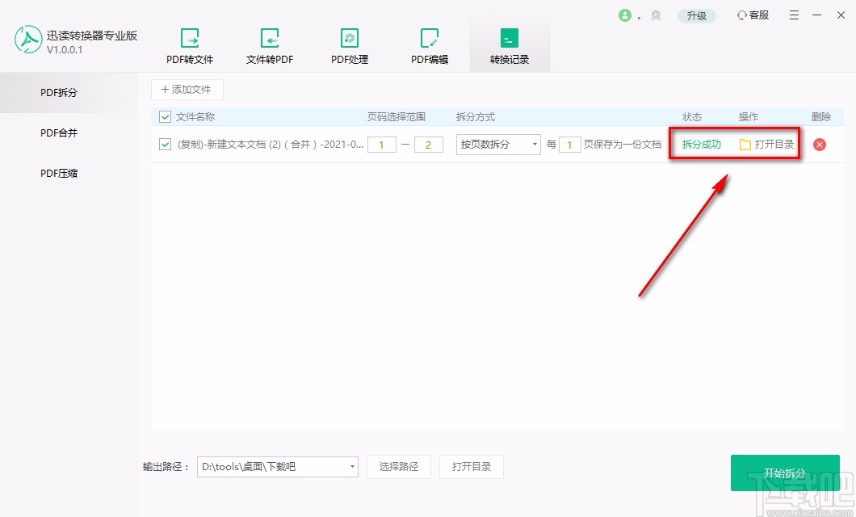The image size is (856, 517).
Task: Delete the file row using red X icon
Action: tap(820, 145)
